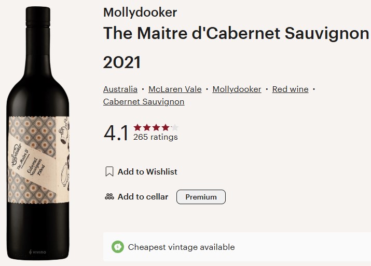Open the Mollydooker winery breadcrumb link

tap(237, 89)
